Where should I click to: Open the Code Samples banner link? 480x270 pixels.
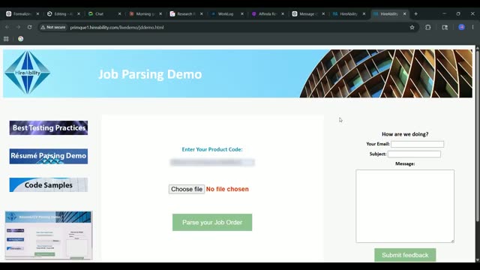click(48, 185)
